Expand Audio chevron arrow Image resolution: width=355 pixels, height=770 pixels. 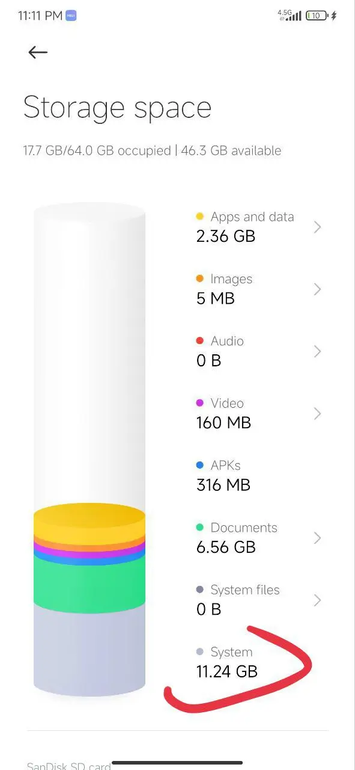(318, 351)
